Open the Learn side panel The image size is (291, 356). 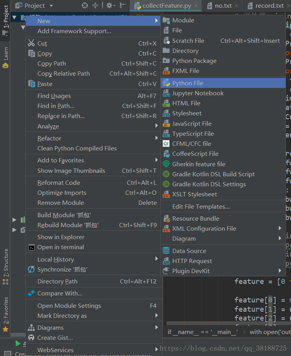pyautogui.click(x=5, y=57)
